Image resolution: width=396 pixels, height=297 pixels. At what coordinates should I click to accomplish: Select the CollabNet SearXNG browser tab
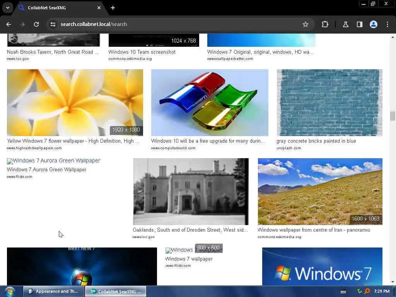point(60,8)
